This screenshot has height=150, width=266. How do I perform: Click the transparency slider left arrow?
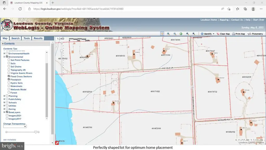point(6,132)
